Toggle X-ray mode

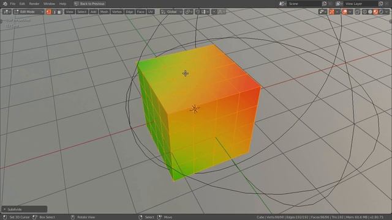coord(358,12)
